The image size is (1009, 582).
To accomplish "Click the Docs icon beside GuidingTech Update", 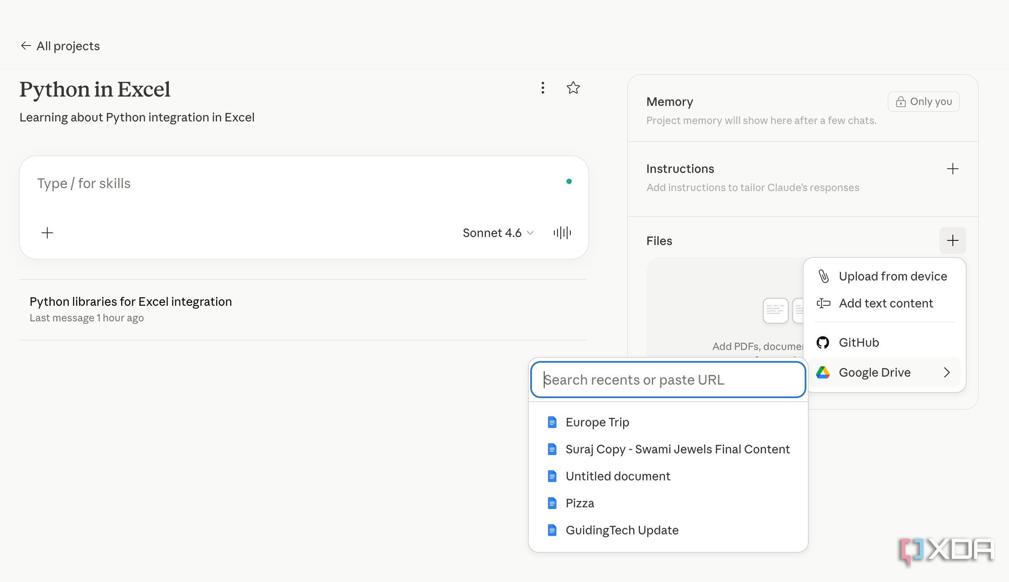I will [552, 530].
